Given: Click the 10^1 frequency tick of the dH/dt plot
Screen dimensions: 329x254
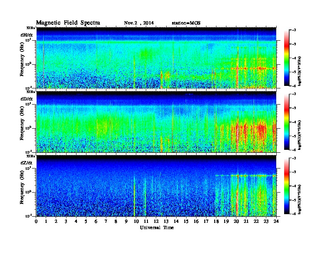Looking at the screenshot, I should (x=28, y=40).
